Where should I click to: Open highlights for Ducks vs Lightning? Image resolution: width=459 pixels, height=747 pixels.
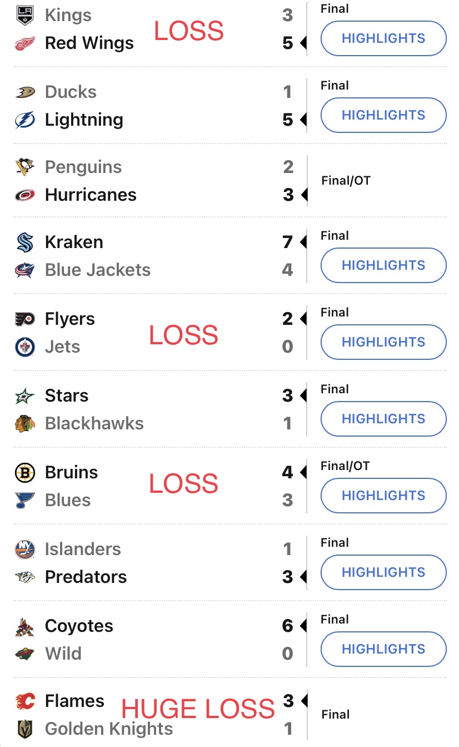coord(383,115)
